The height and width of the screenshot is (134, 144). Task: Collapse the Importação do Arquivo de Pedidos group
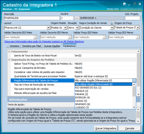tap(9, 60)
